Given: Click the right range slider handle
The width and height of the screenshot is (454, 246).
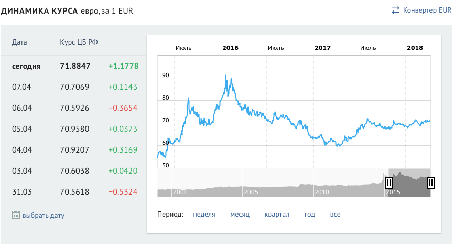Looking at the screenshot, I should 430,183.
